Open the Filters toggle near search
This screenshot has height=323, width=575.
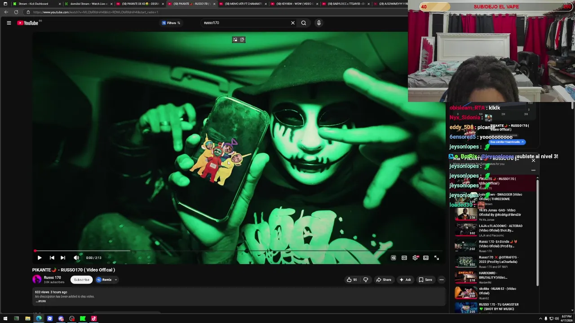tap(171, 23)
